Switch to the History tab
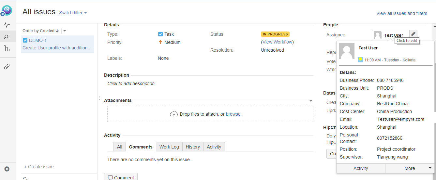 tap(193, 147)
